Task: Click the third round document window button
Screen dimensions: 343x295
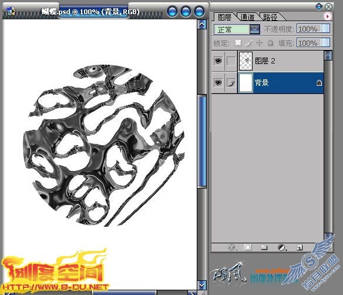Action: [x=200, y=11]
